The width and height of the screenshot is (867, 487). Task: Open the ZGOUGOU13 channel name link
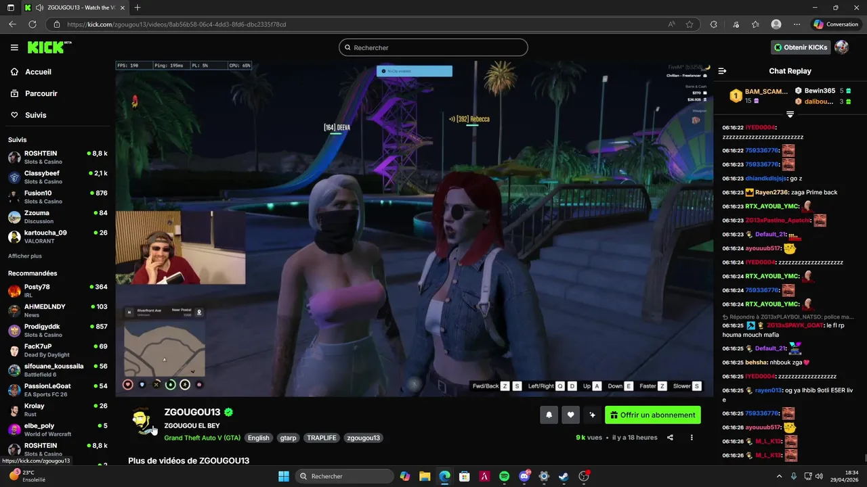[x=192, y=412]
